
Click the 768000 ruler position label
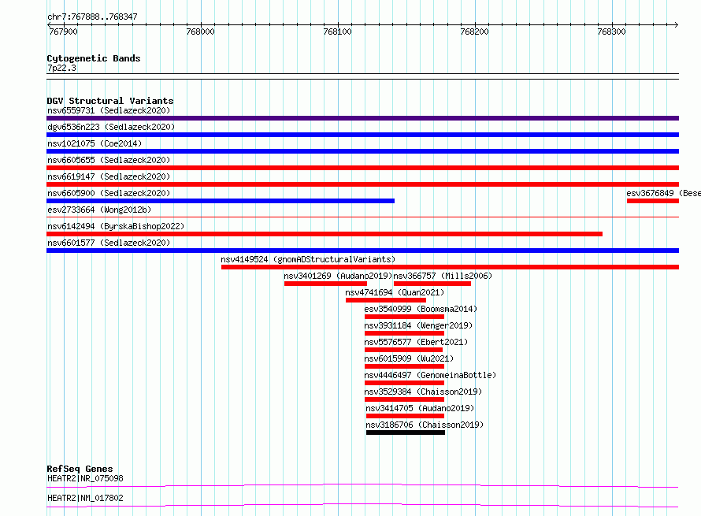pyautogui.click(x=200, y=32)
